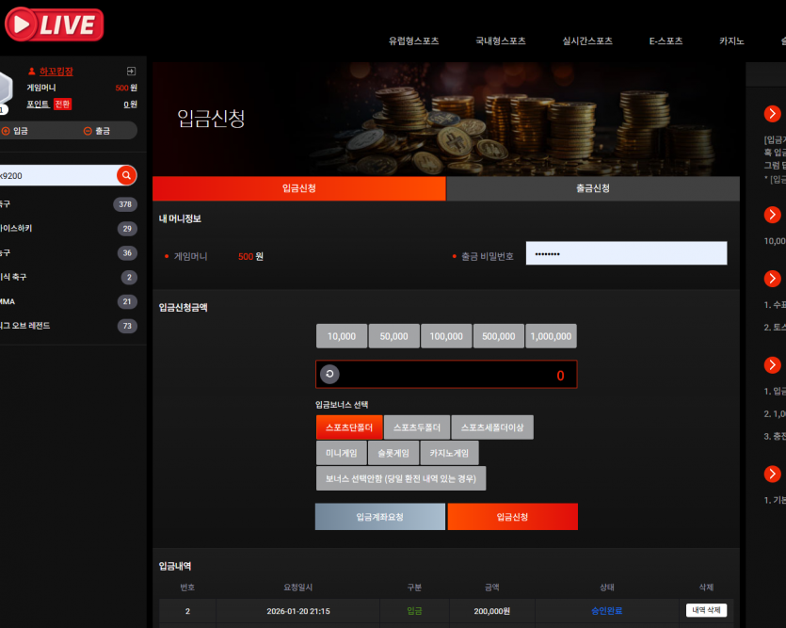Expand the first red chevron in the right panel
Screen dimensions: 786x628
[773, 114]
